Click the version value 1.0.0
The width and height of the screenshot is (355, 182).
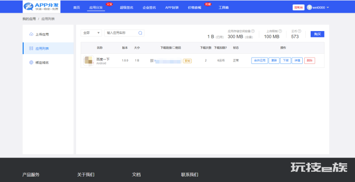tap(125, 61)
